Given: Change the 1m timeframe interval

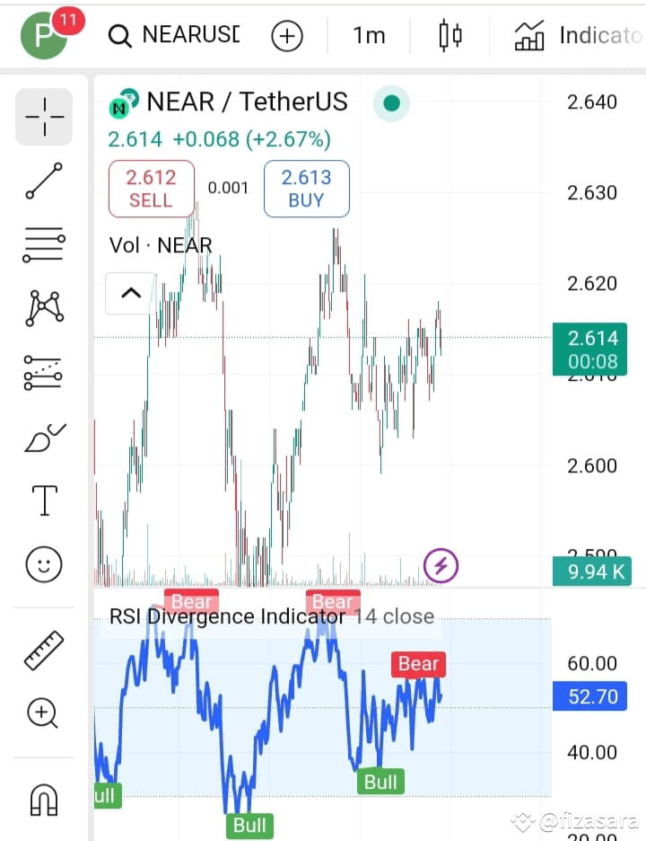Looking at the screenshot, I should pyautogui.click(x=369, y=36).
